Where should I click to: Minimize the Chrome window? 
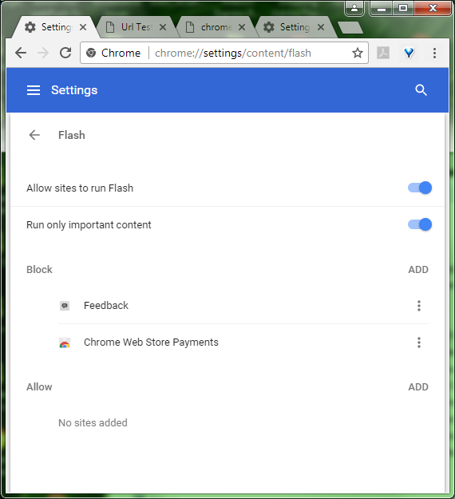382,8
